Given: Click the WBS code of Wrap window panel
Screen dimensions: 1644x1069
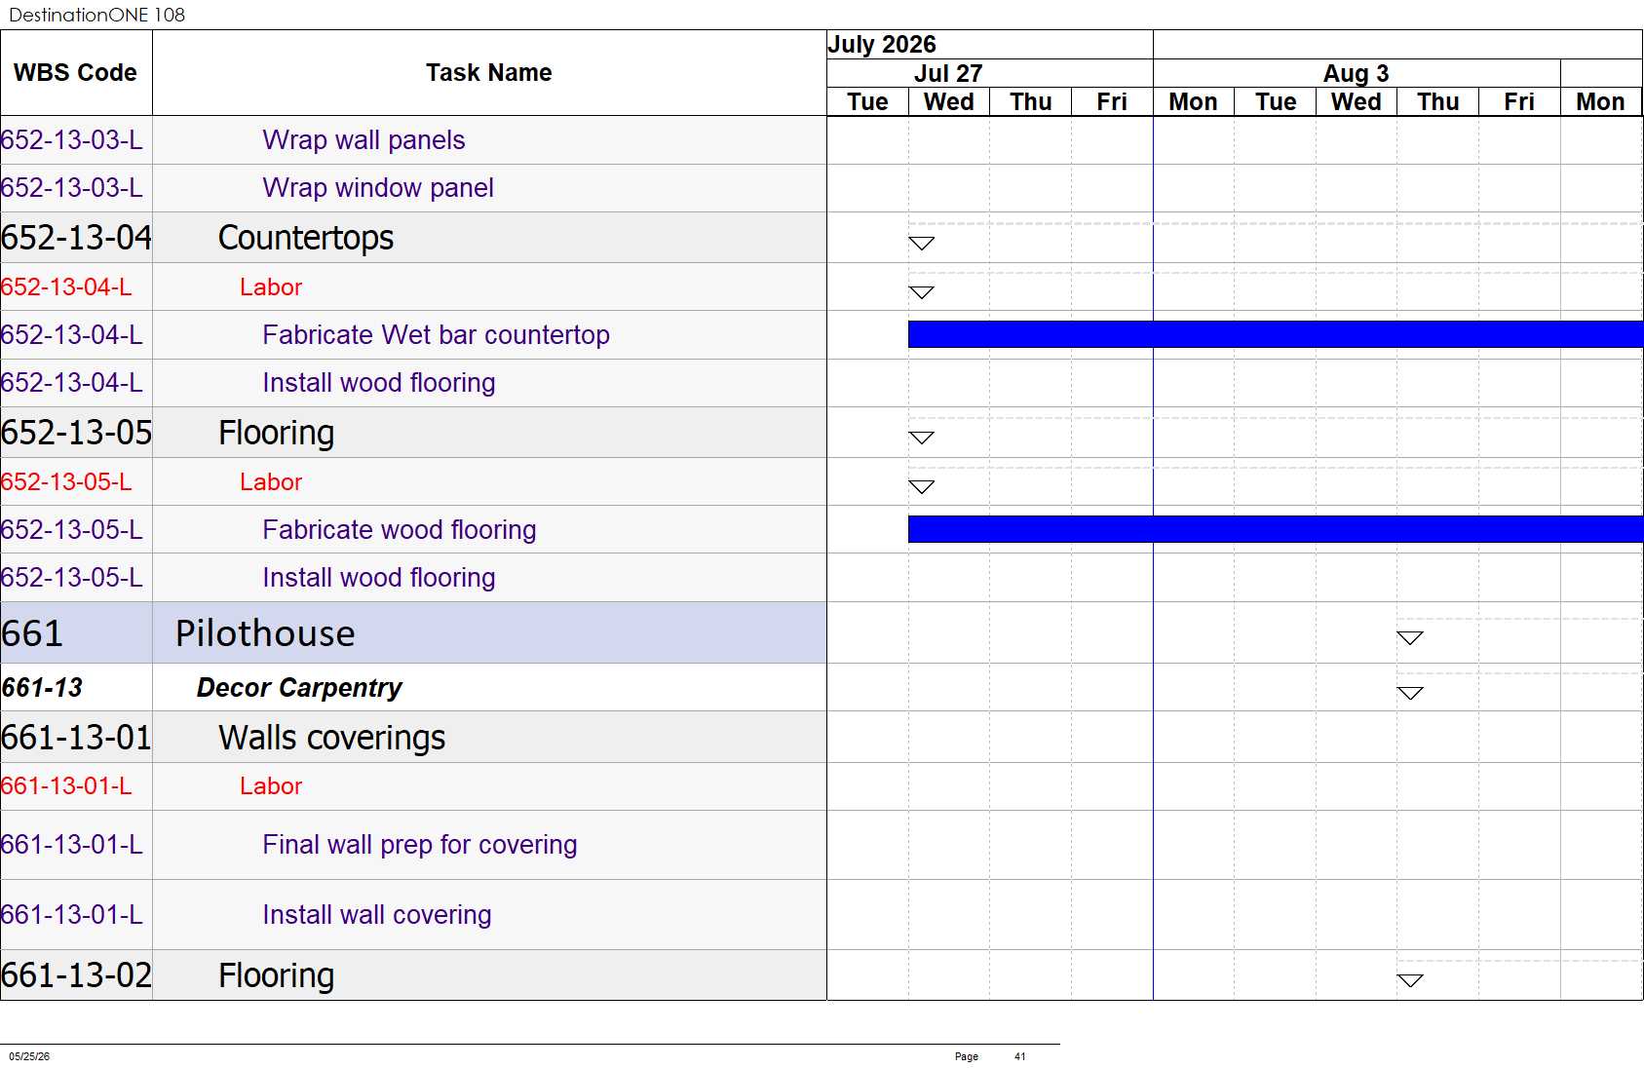Looking at the screenshot, I should (72, 188).
